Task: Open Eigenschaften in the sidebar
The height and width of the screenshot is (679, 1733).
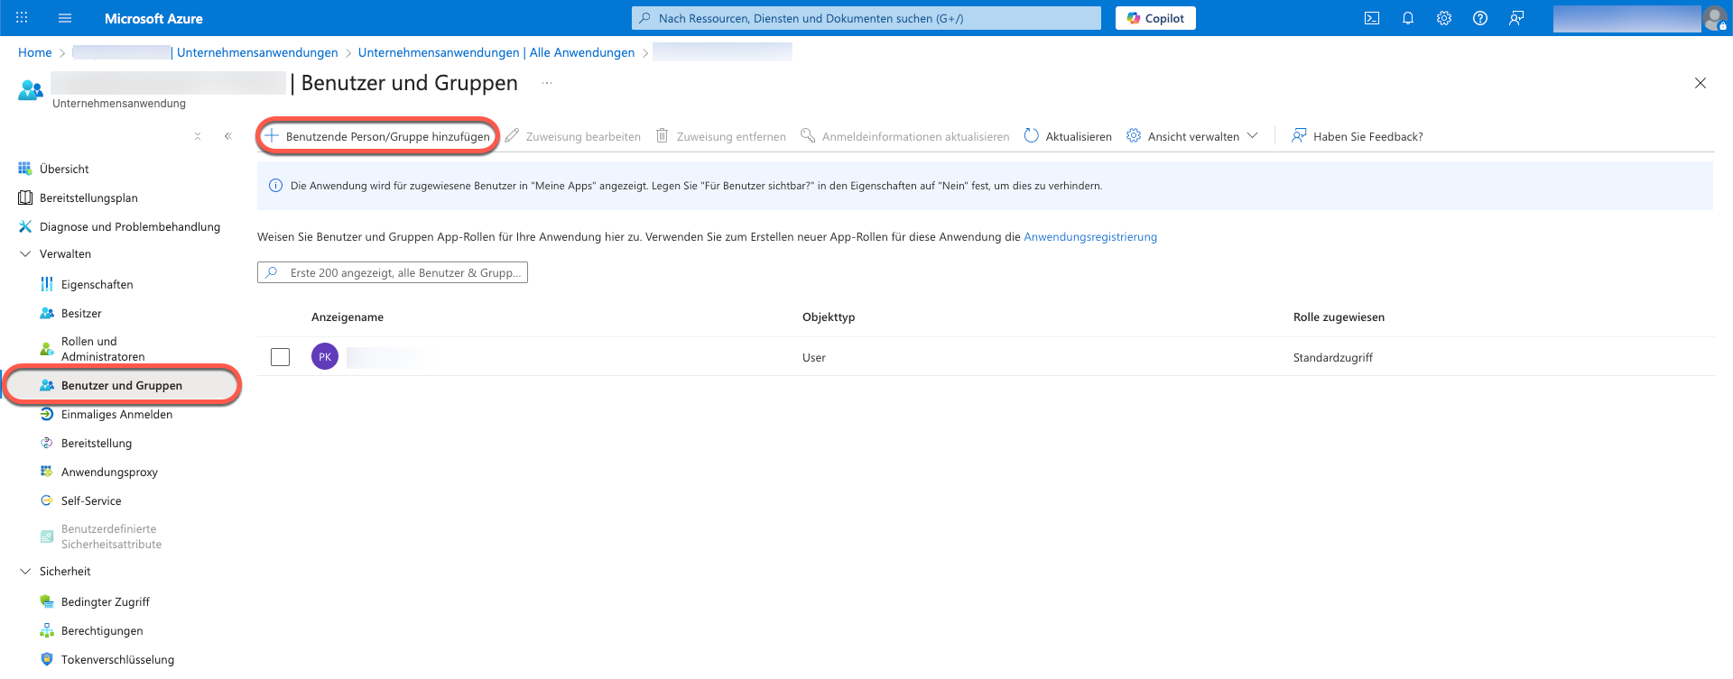Action: coord(97,285)
